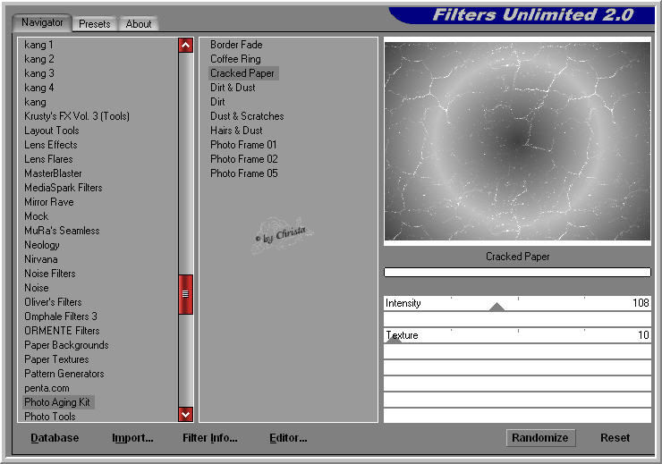Image resolution: width=662 pixels, height=464 pixels.
Task: Click the Texture value 10
Action: (643, 335)
